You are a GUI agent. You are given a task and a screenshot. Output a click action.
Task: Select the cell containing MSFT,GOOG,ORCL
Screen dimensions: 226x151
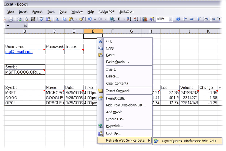click(25, 72)
